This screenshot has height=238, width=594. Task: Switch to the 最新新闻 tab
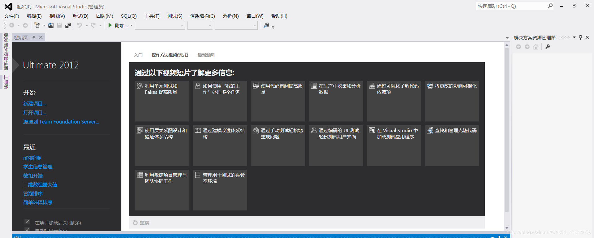pyautogui.click(x=206, y=55)
